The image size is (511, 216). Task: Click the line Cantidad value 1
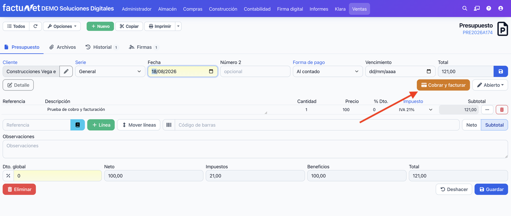(306, 110)
